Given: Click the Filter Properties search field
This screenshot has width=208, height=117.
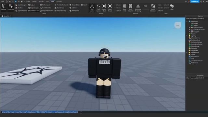Looking at the screenshot, I should click(197, 78).
